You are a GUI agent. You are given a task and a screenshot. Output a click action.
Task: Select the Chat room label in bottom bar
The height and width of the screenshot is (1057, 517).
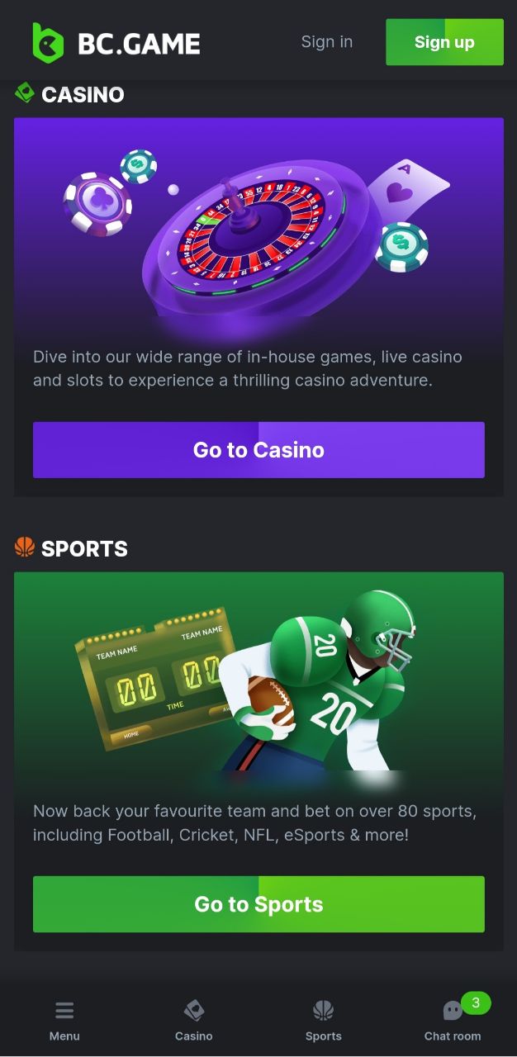coord(453,1036)
